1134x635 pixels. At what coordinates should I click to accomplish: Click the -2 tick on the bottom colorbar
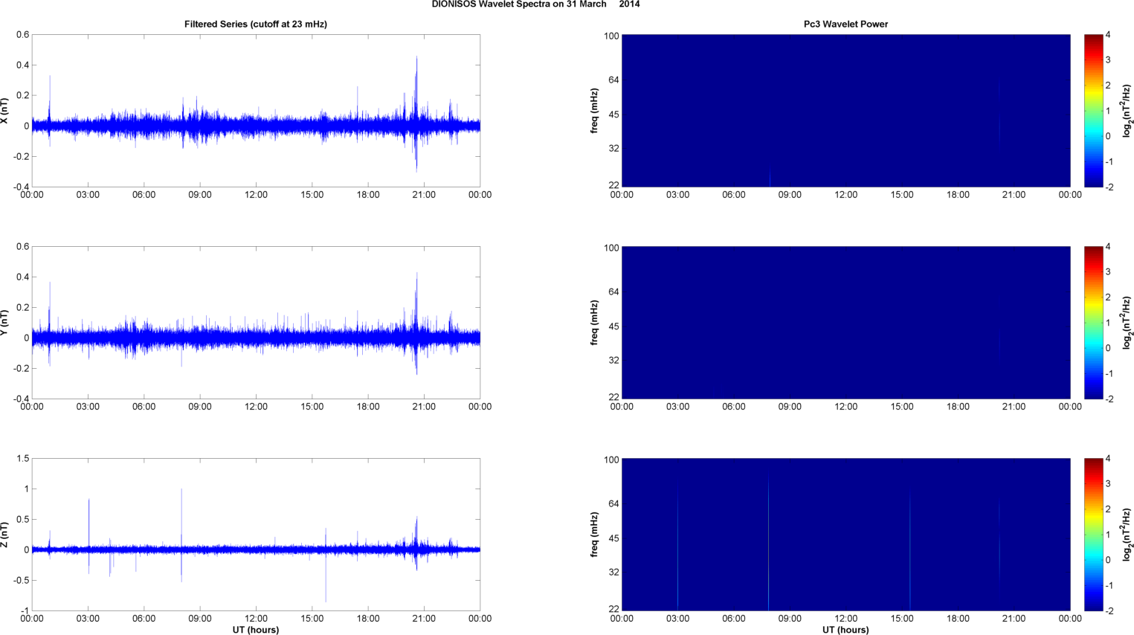(x=1109, y=610)
